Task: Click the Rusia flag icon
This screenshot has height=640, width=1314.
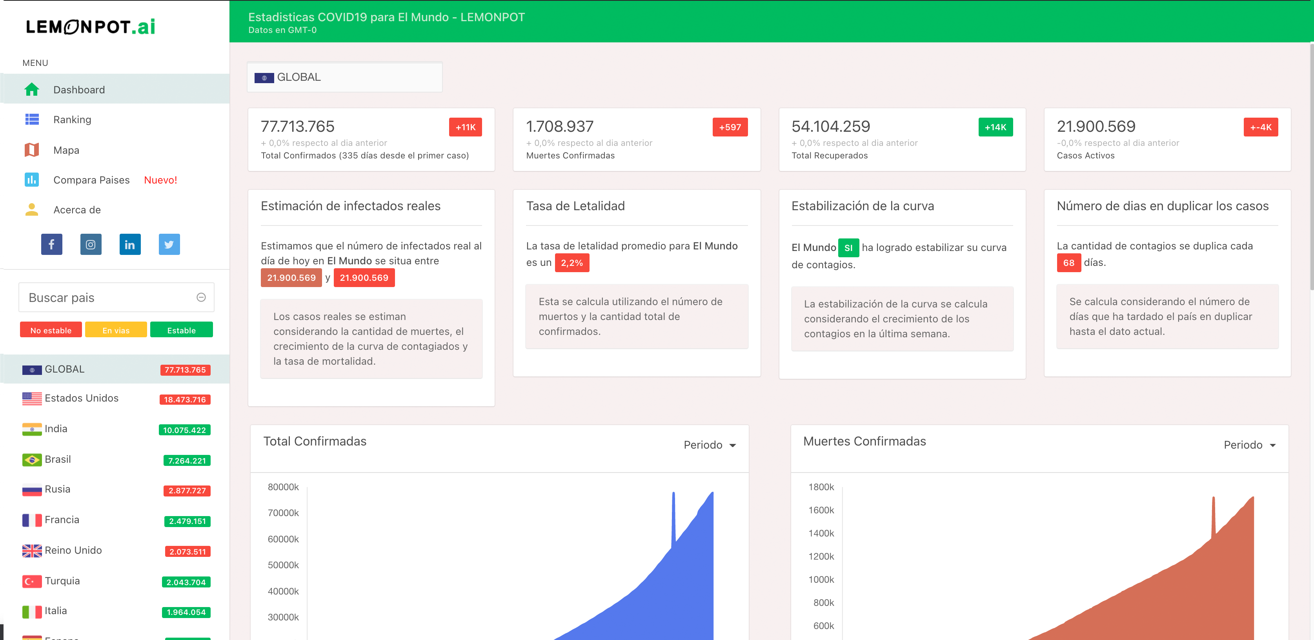Action: (x=32, y=489)
